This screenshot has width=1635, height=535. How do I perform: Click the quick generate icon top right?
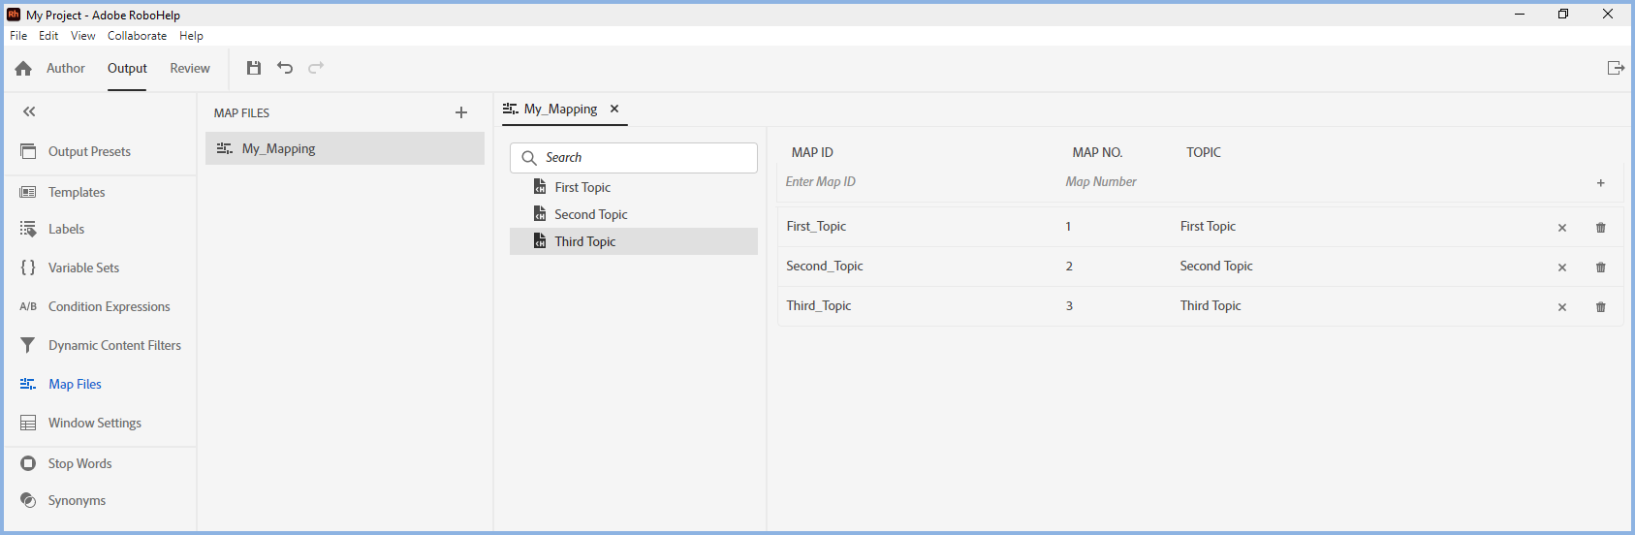pos(1615,68)
